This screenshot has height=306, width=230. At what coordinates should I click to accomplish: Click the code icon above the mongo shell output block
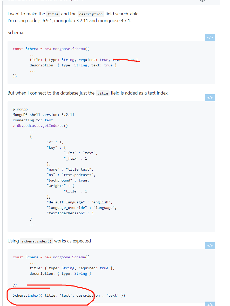point(210,98)
